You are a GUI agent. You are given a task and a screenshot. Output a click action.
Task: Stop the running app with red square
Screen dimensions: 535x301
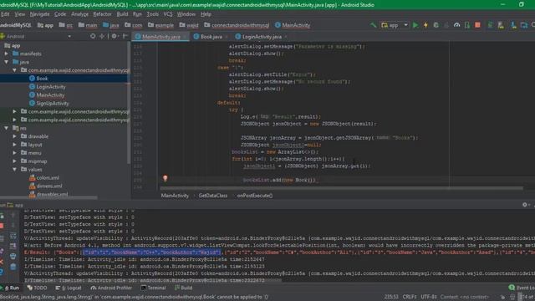(477, 25)
